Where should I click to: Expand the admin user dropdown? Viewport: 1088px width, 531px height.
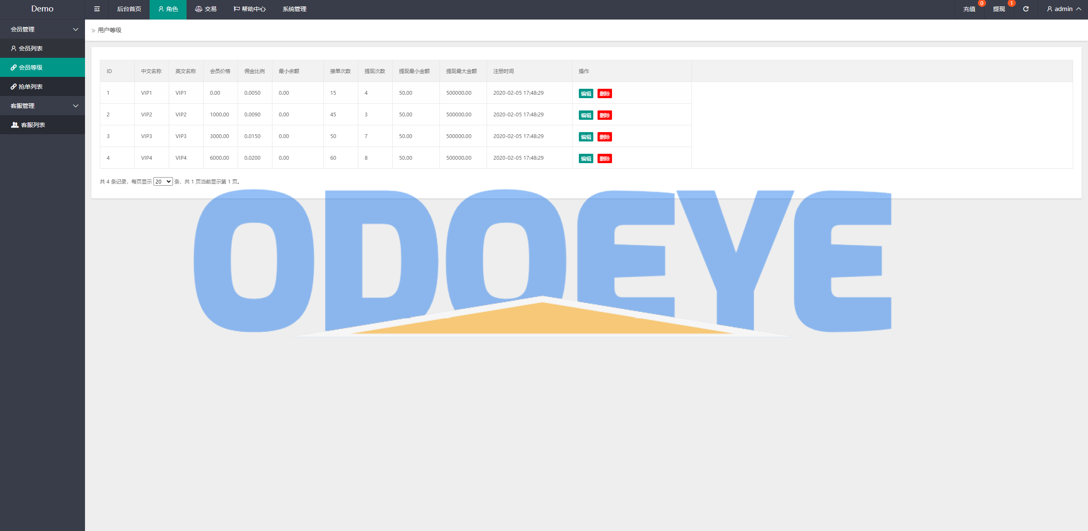coord(1064,9)
